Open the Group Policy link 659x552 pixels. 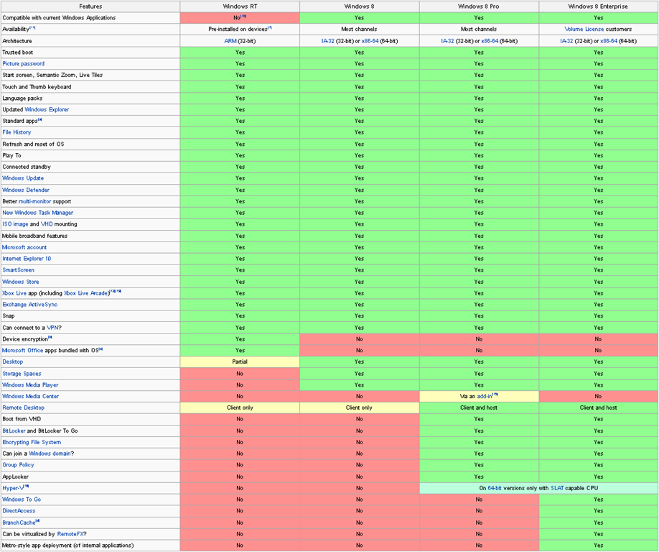[18, 464]
